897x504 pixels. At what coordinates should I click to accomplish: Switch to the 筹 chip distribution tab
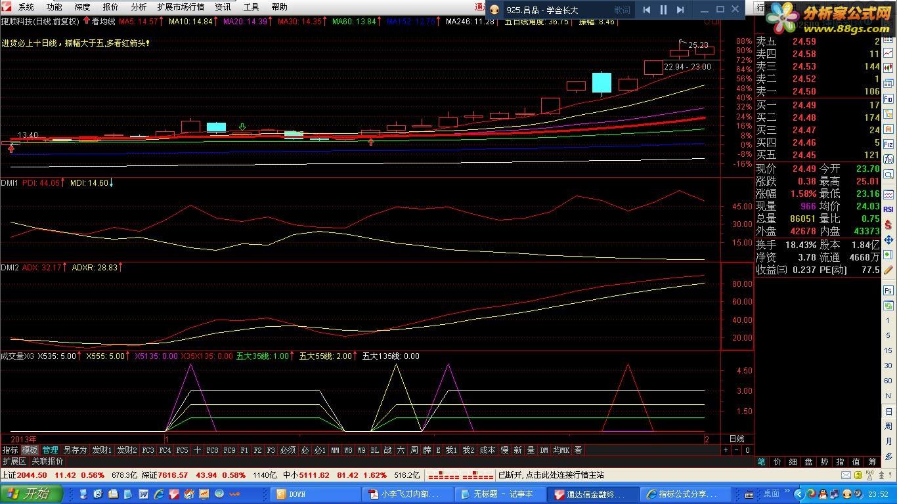872,462
